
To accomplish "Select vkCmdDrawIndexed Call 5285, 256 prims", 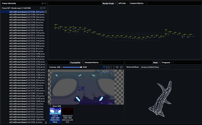I will tap(23, 96).
